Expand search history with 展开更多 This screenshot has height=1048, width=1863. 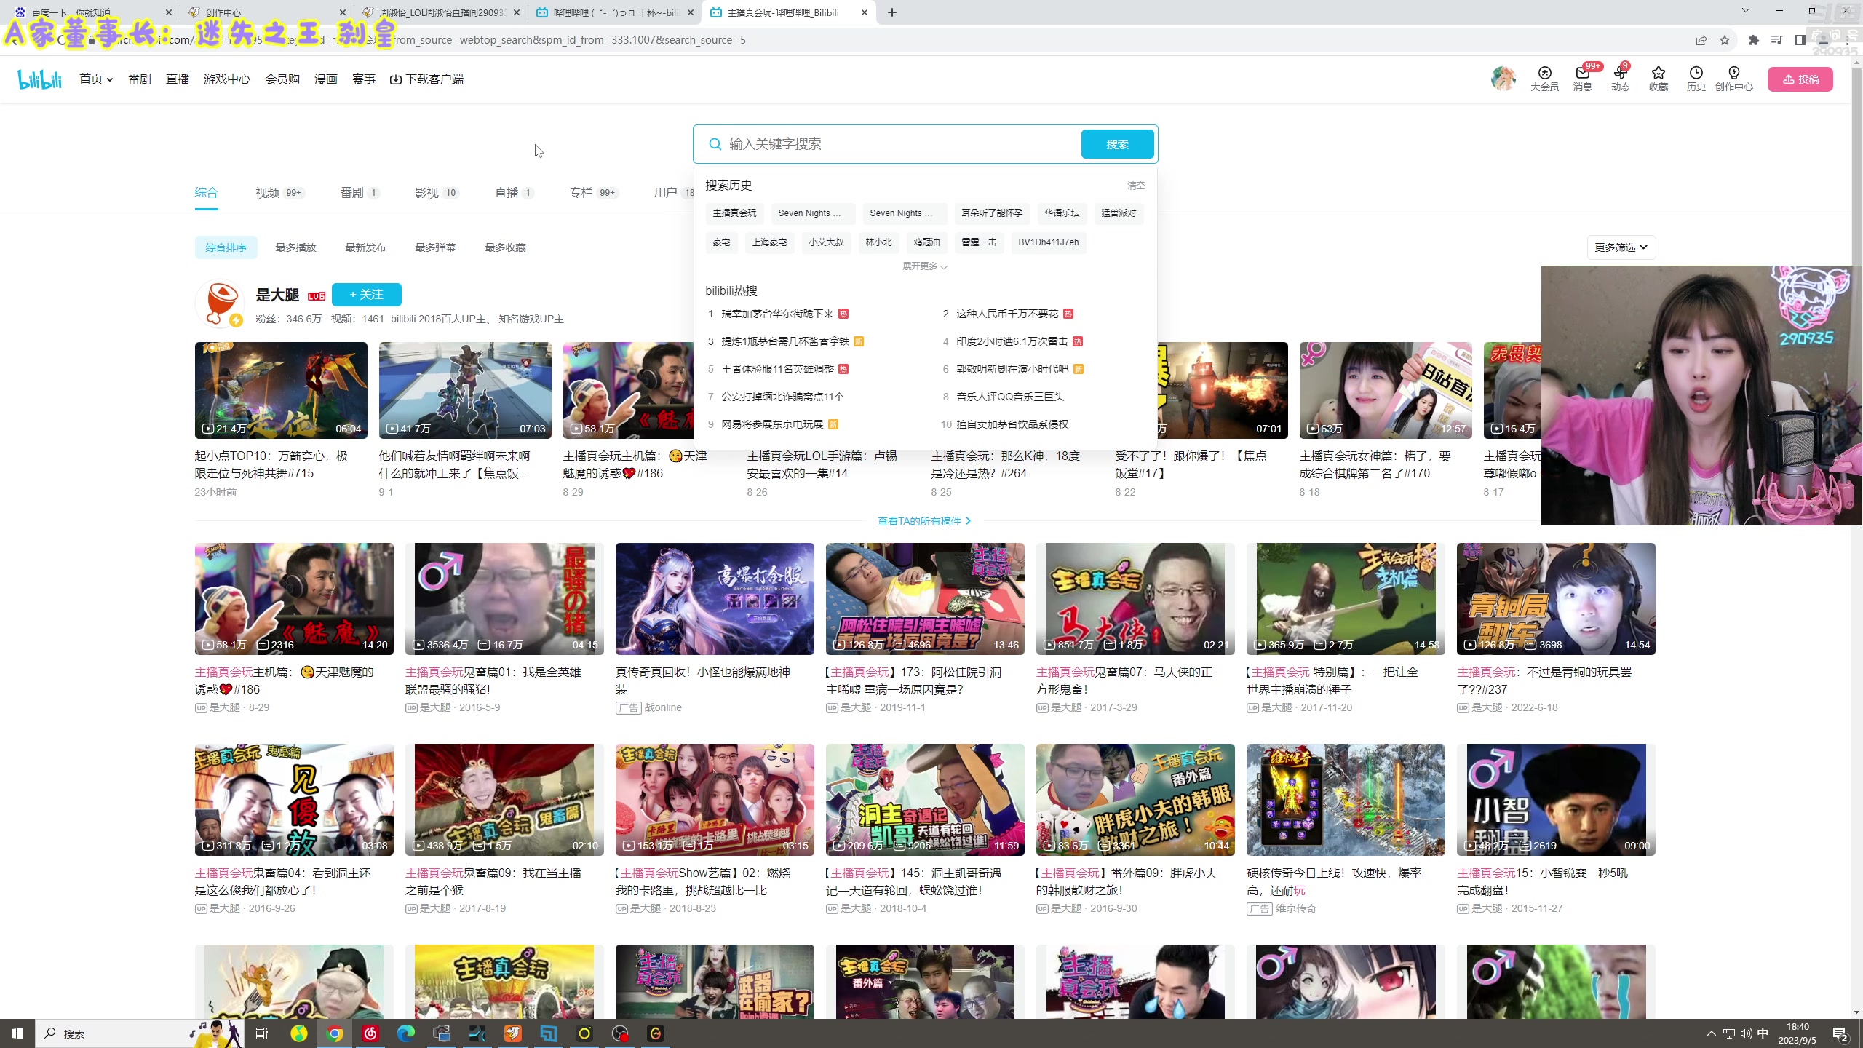click(x=924, y=266)
